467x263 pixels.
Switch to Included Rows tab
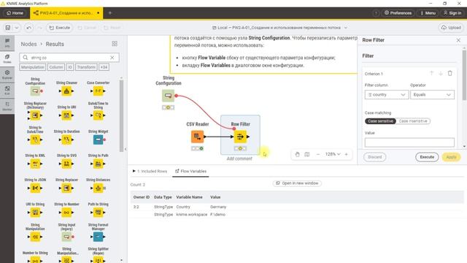(150, 171)
